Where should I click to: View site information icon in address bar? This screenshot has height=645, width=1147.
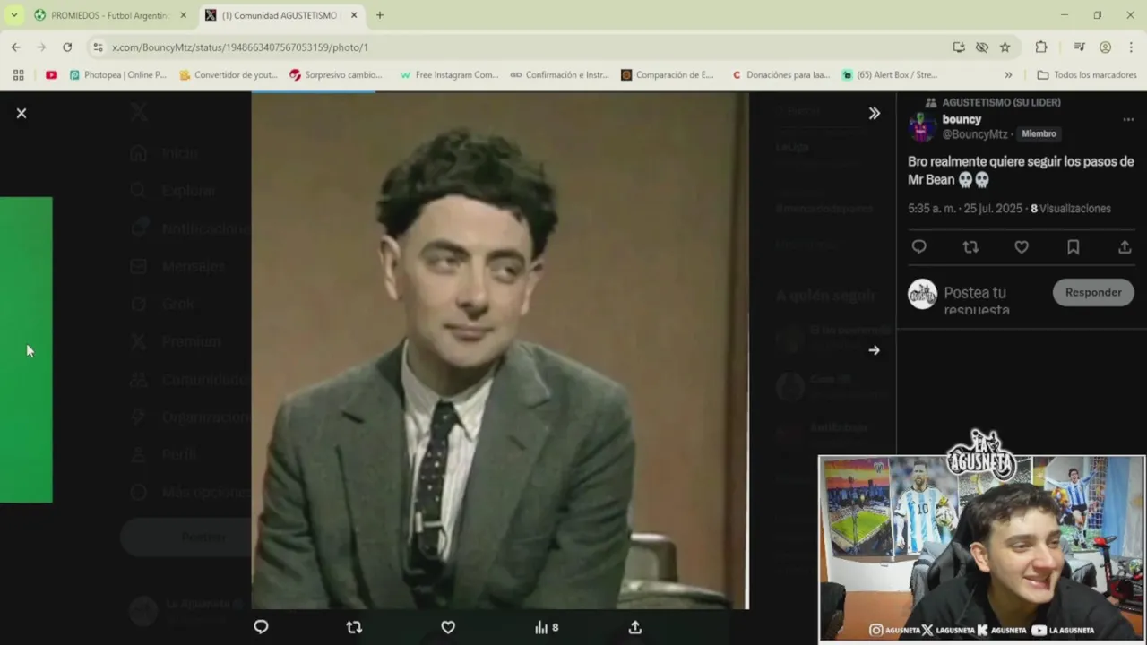click(x=98, y=47)
